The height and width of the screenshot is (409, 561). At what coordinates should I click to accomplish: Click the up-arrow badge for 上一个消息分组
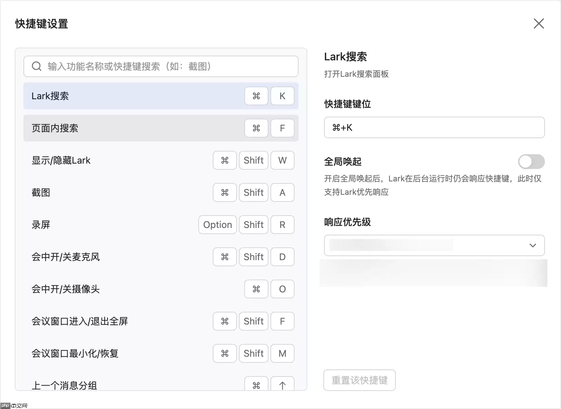(282, 386)
